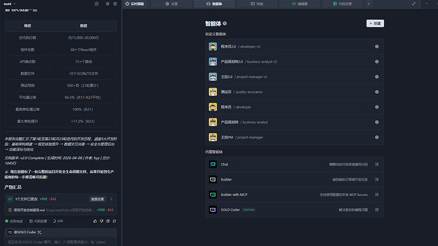Click the Chat agent config icon

click(377, 164)
